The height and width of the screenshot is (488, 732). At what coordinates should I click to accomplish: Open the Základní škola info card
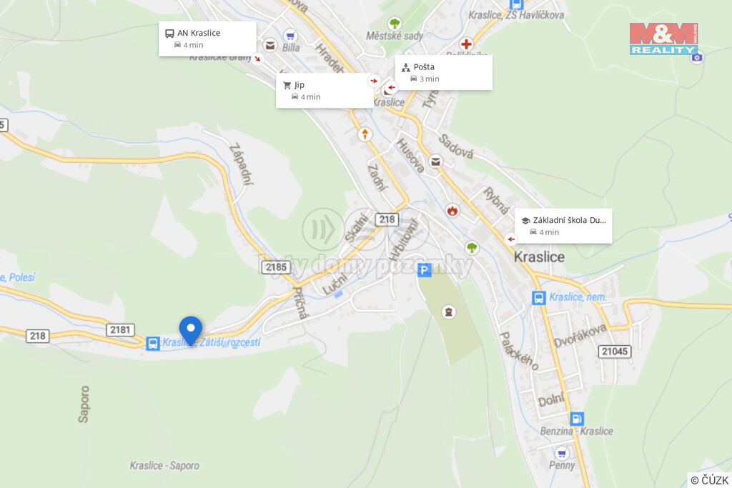(563, 226)
